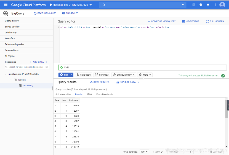Image resolution: width=229 pixels, height=155 pixels.
Task: Open BI Engine
Action: point(10,56)
